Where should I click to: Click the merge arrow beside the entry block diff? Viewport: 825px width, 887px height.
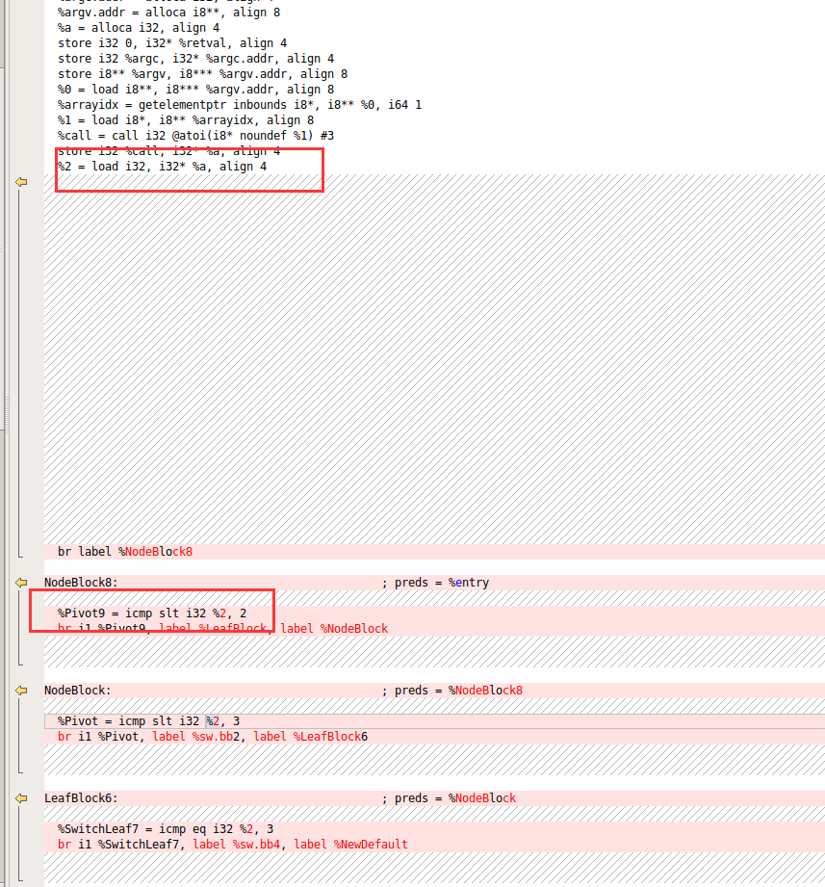(x=21, y=182)
